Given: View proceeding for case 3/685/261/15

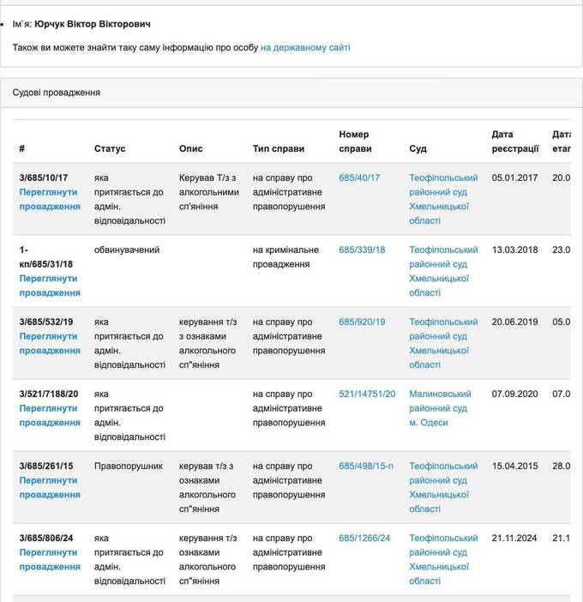Looking at the screenshot, I should click(50, 487).
